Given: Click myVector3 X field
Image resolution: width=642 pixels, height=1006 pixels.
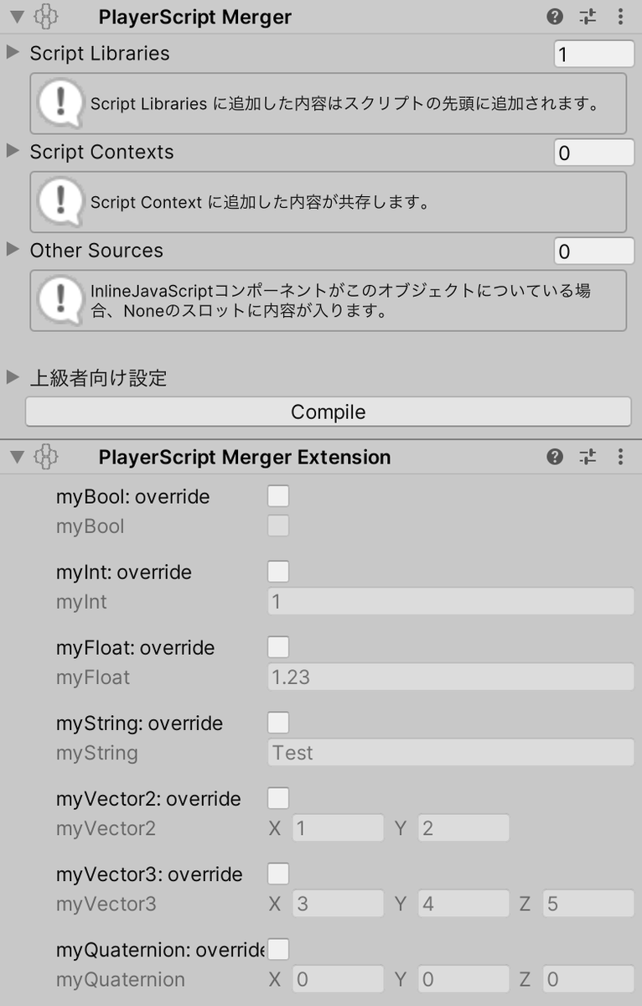Looking at the screenshot, I should [338, 904].
